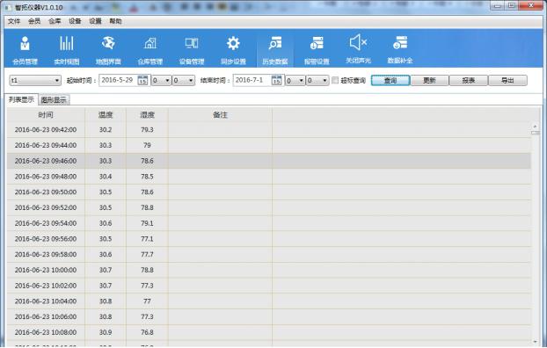Click temperature value 30.4 in 09:48:00 row
Viewport: 547px width, 348px height.
point(106,177)
